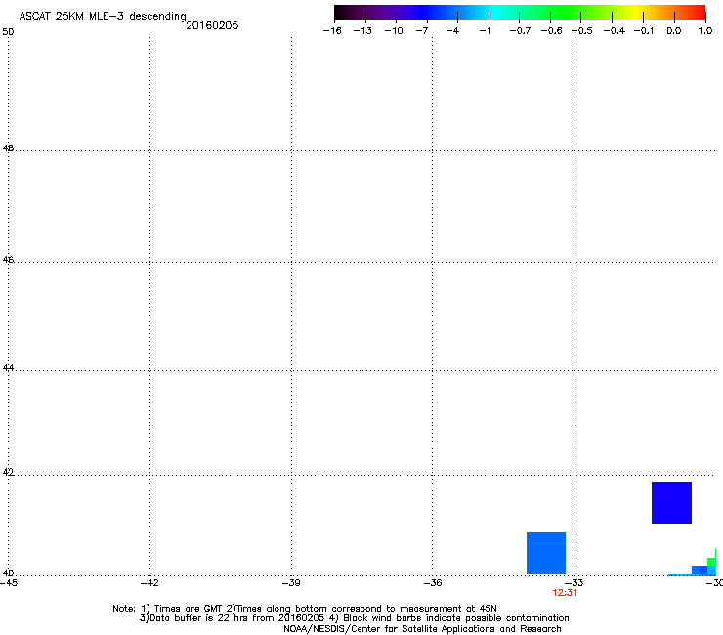Click the -0.4 color bar label
This screenshot has width=723, height=635.
coord(615,31)
